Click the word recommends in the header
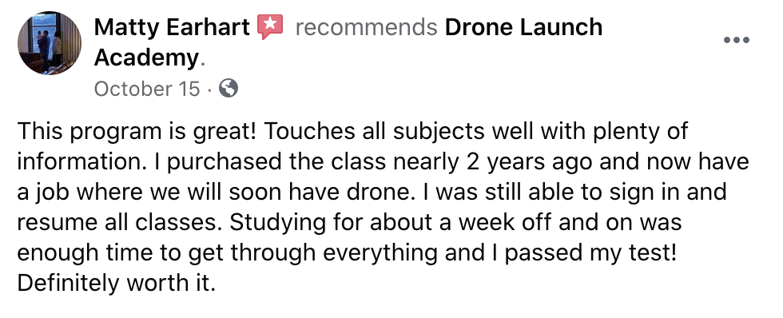 pyautogui.click(x=367, y=27)
